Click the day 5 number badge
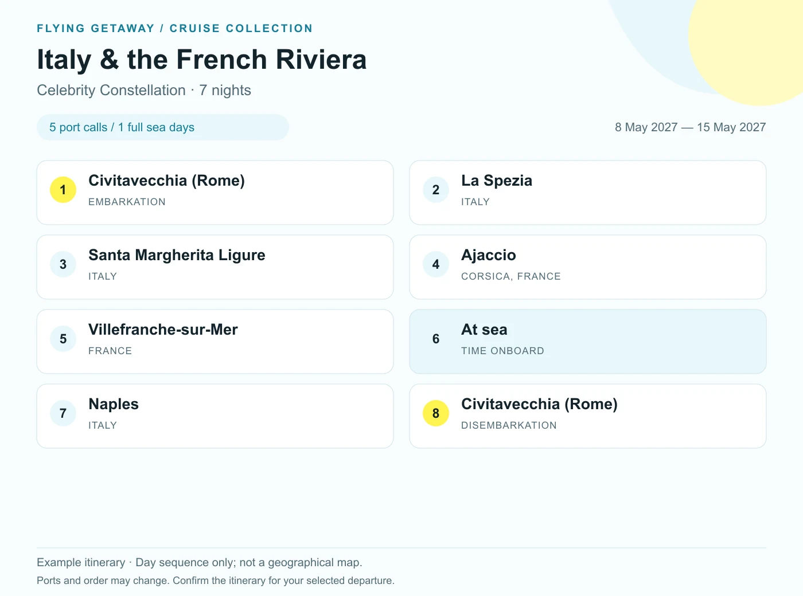The height and width of the screenshot is (596, 803). 63,339
